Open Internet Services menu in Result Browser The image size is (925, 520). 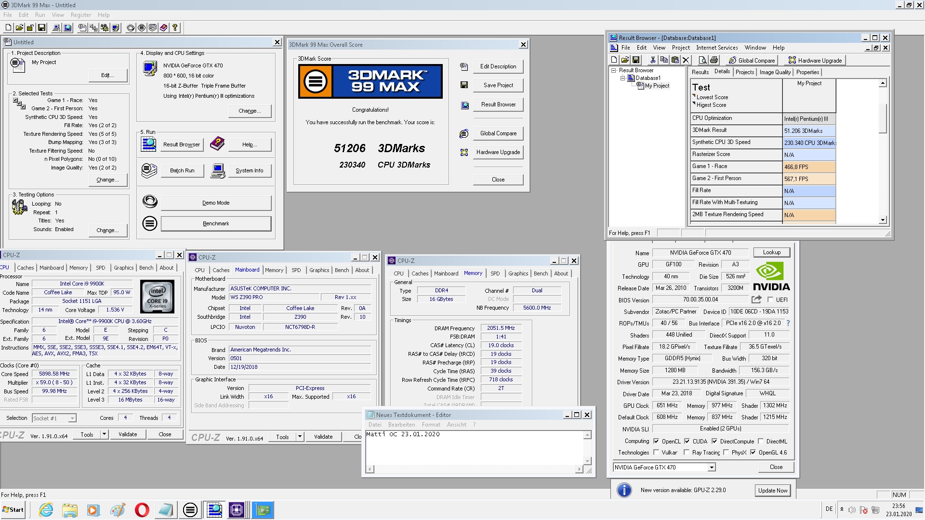pyautogui.click(x=717, y=48)
